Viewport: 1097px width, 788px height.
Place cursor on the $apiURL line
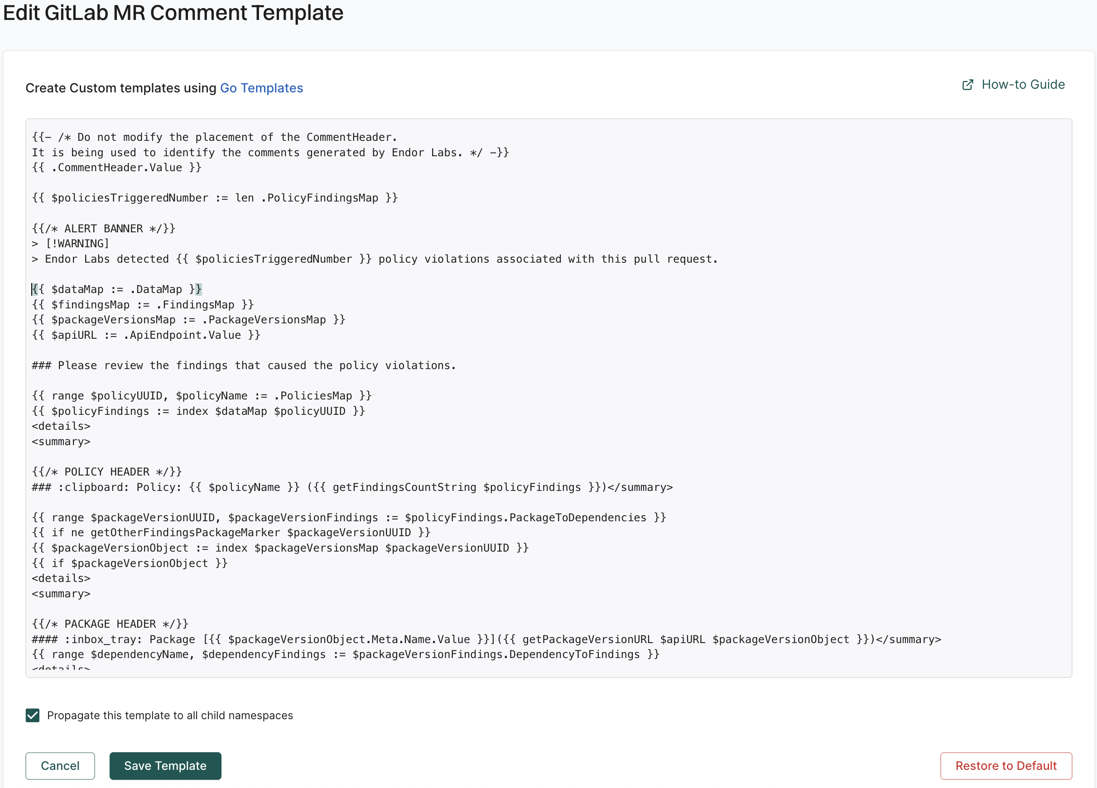coord(146,335)
